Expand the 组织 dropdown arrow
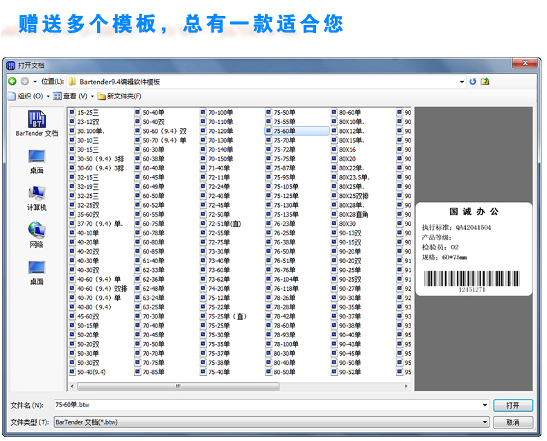The height and width of the screenshot is (441, 547). [48, 96]
